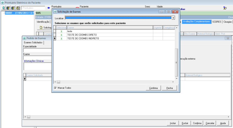The image size is (233, 128).
Task: Click the green cross icon of Pedido de Exames
Action: (24, 38)
